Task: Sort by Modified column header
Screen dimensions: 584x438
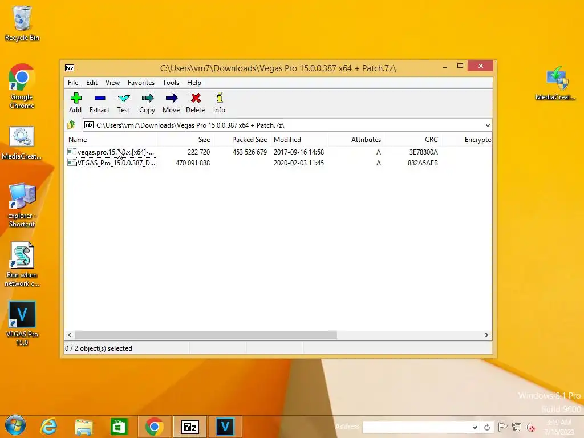Action: point(299,140)
